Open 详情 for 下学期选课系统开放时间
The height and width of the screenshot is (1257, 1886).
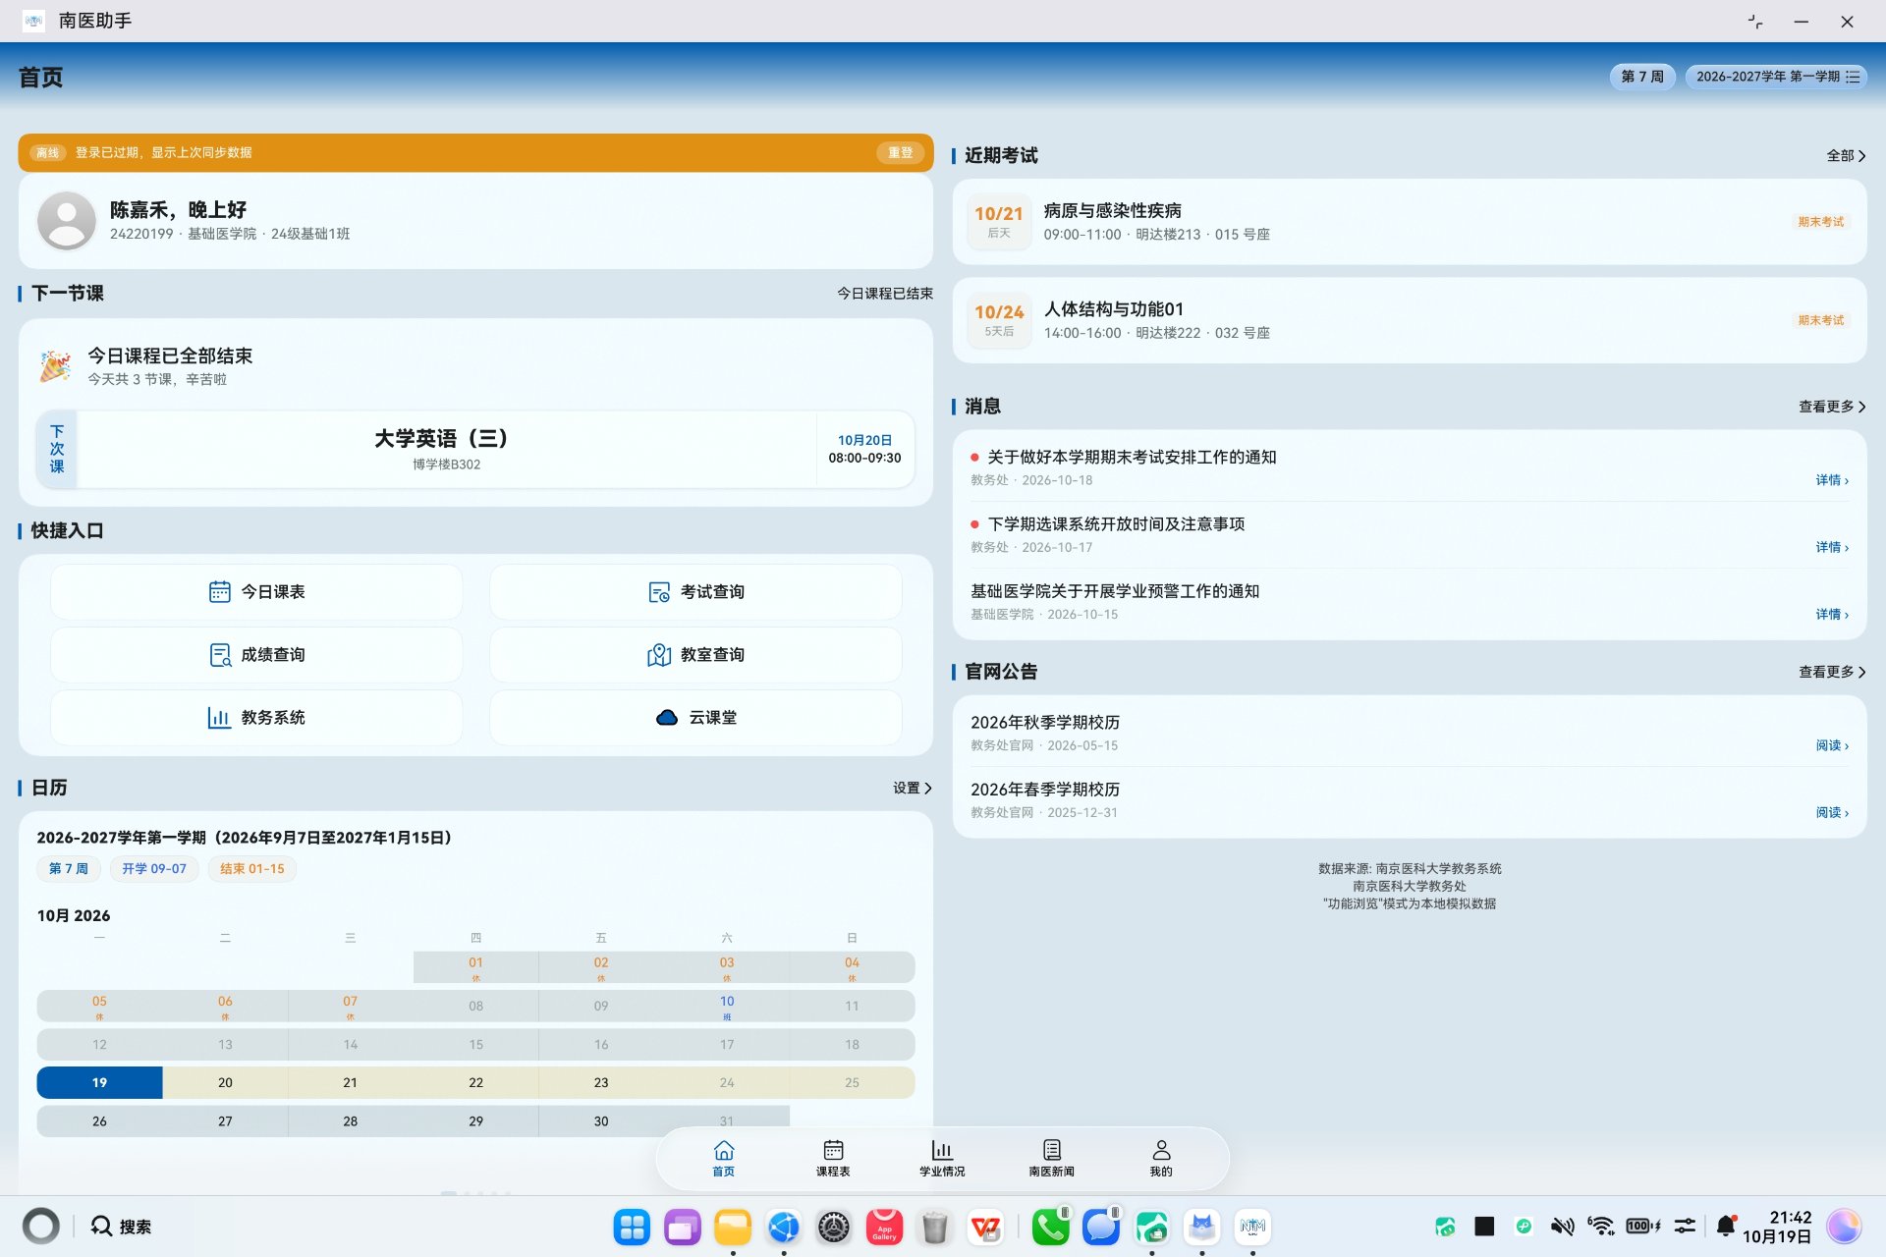1832,547
